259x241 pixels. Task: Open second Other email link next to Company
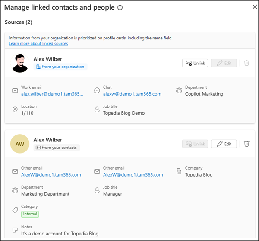pos(133,175)
